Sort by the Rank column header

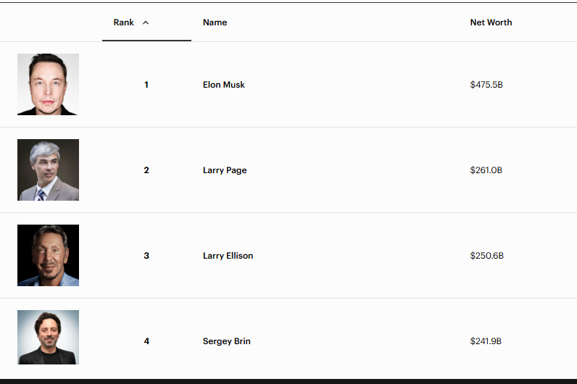tap(124, 22)
